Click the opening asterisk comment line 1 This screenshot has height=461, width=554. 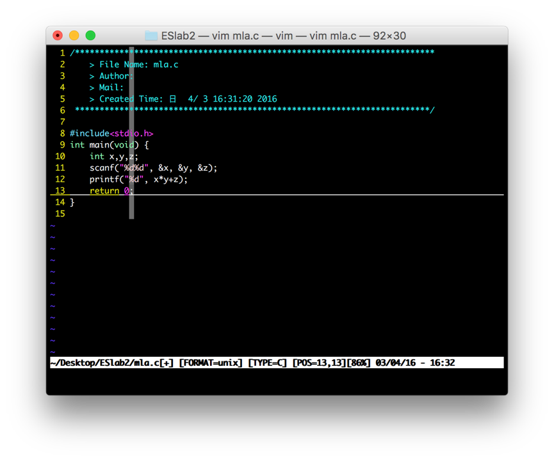252,52
